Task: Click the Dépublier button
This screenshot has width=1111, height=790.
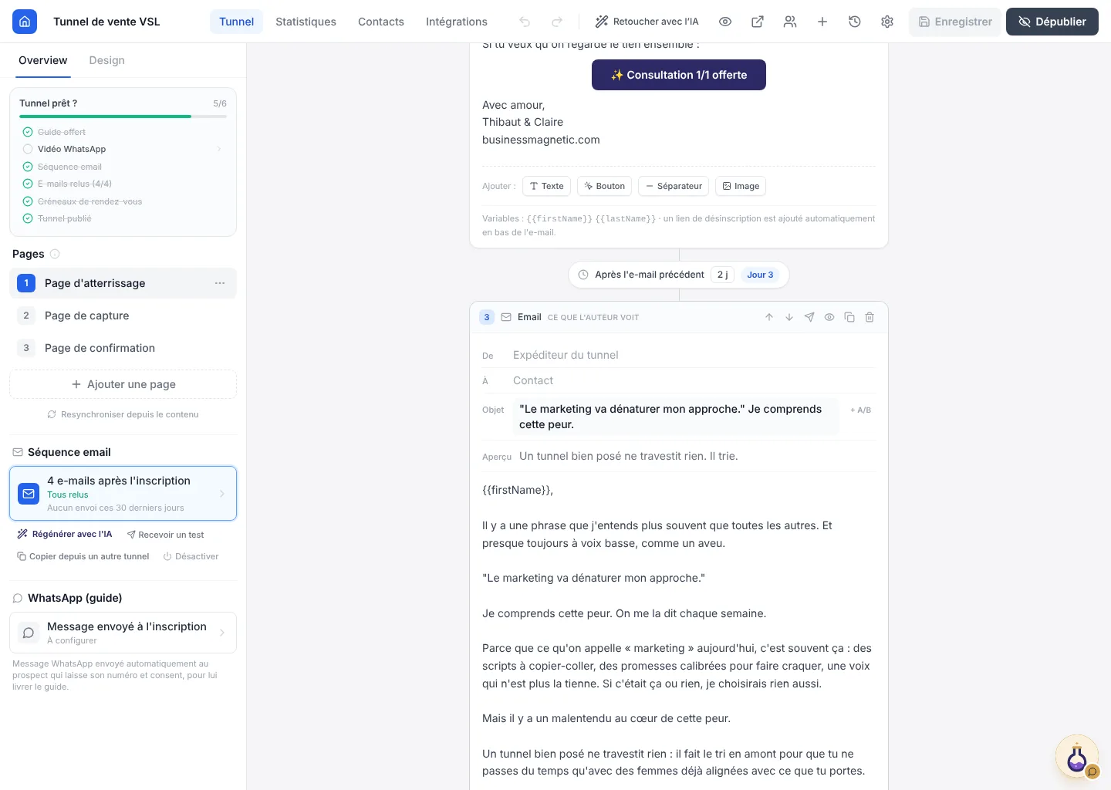Action: tap(1052, 22)
